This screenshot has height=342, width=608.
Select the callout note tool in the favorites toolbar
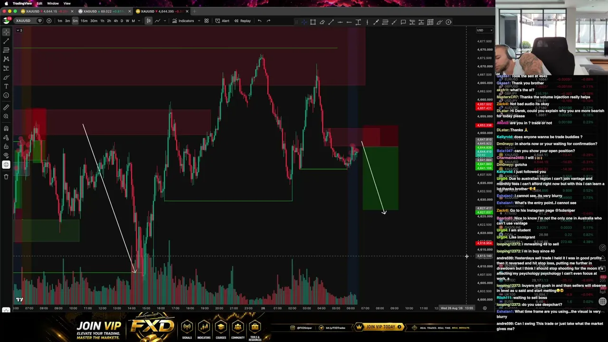tap(403, 22)
